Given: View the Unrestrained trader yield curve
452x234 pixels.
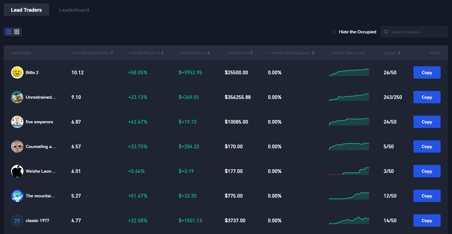Looking at the screenshot, I should pyautogui.click(x=349, y=97).
